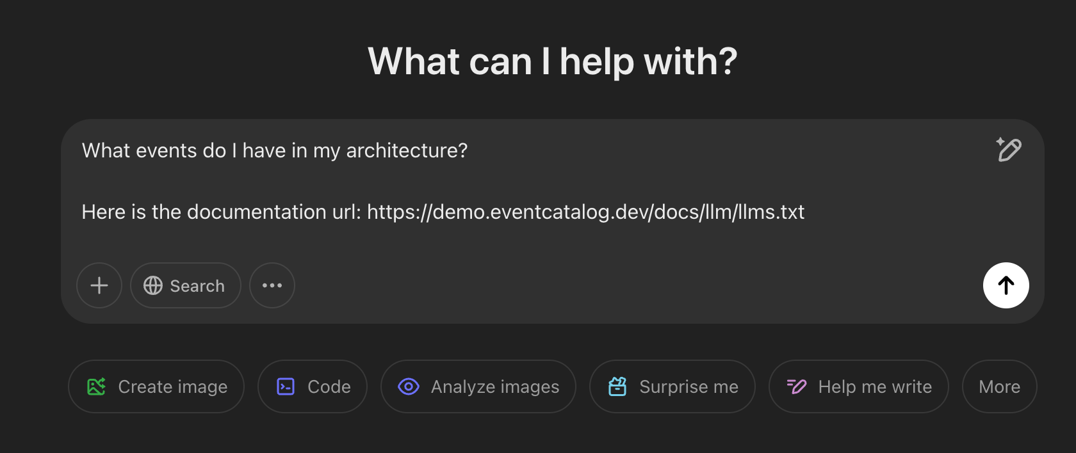Click the "What can I help with?" heading
The image size is (1076, 453).
coord(552,61)
